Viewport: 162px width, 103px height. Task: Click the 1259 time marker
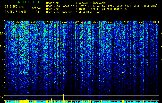tap(141, 22)
